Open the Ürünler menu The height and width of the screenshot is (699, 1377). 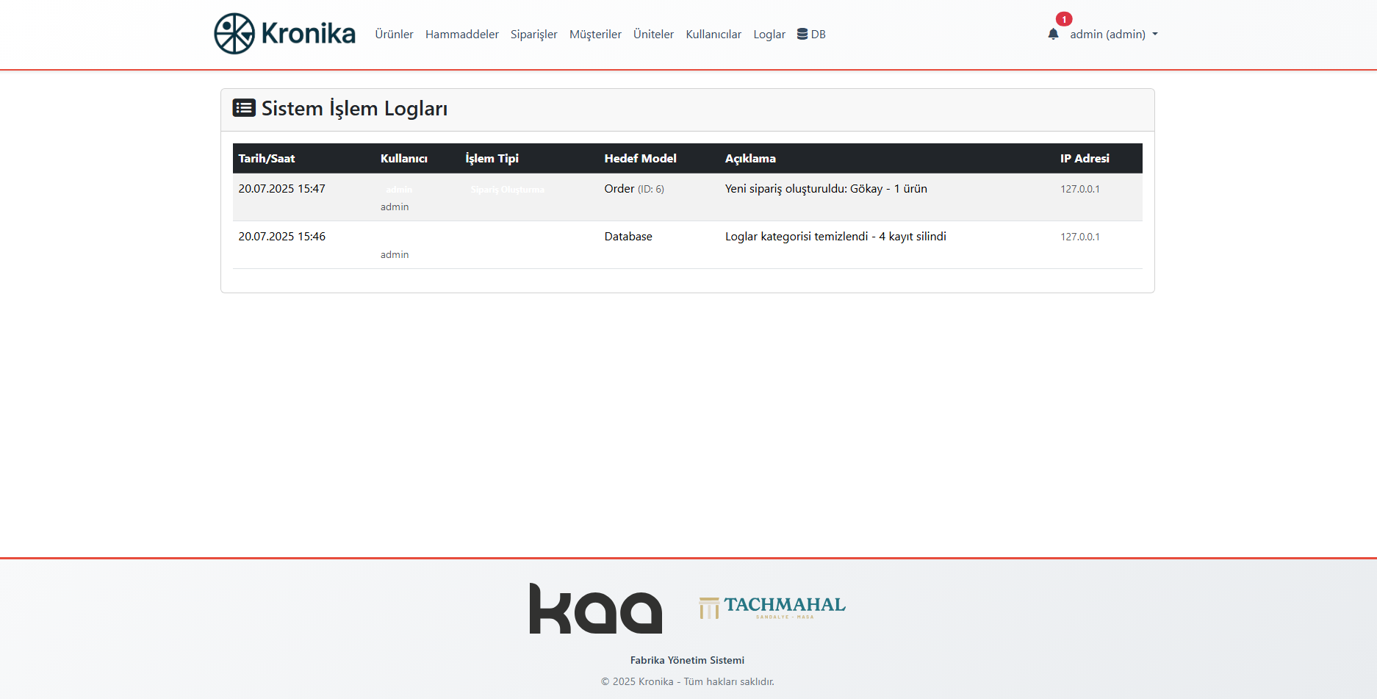coord(394,35)
